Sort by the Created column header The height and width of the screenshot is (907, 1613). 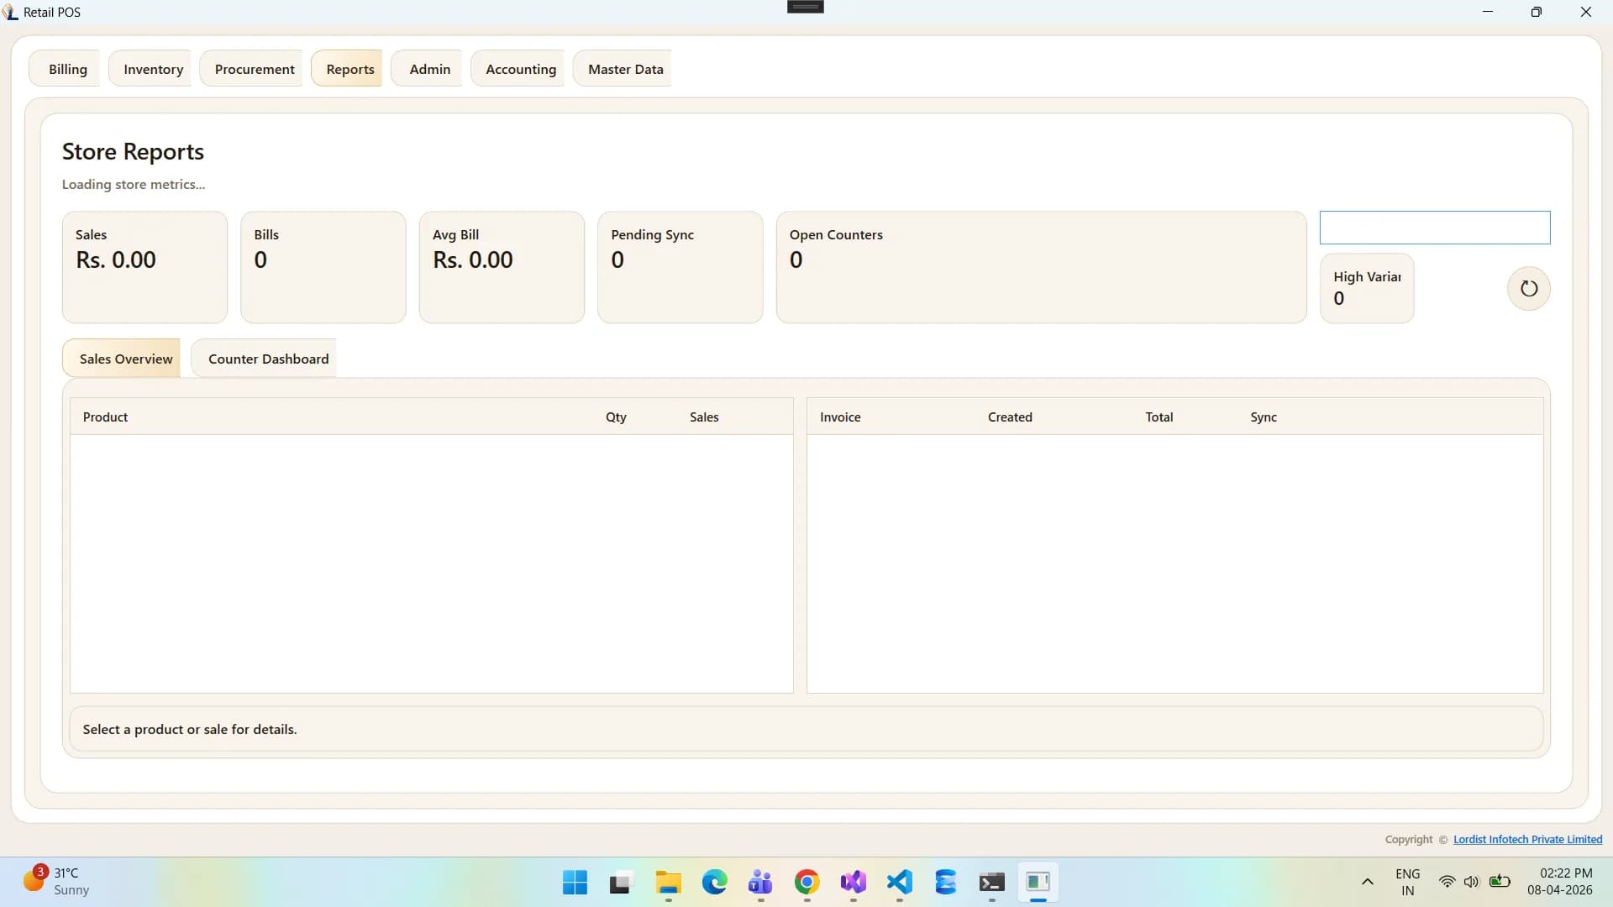coord(1010,417)
